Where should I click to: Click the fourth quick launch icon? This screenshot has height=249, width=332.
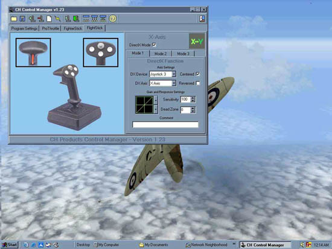click(48, 245)
